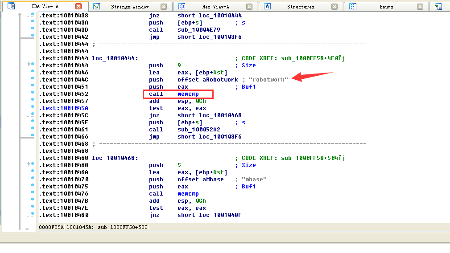Click [ebp+s] operand at 1001045E
This screenshot has height=253, width=450.
[190, 122]
